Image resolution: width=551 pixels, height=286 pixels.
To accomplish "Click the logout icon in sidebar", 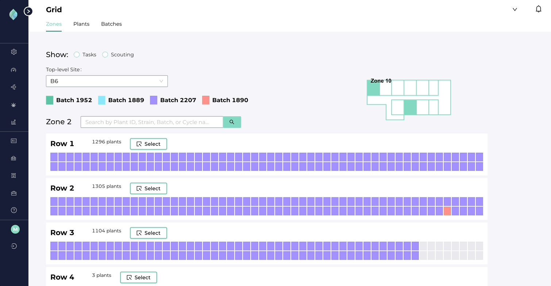I will click(x=14, y=246).
